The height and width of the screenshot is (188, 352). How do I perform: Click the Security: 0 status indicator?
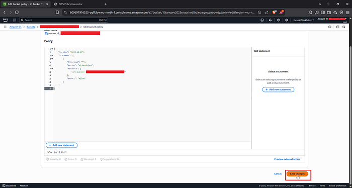coord(53,159)
